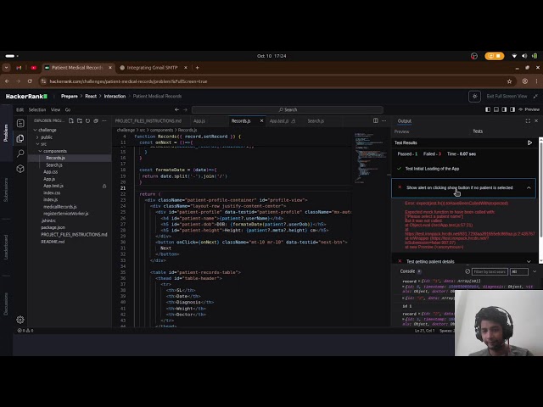This screenshot has height=407, width=543.
Task: Click the Preview button in top toolbar
Action: pyautogui.click(x=529, y=109)
